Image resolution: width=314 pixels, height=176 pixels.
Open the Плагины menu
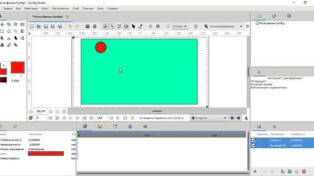click(x=88, y=9)
